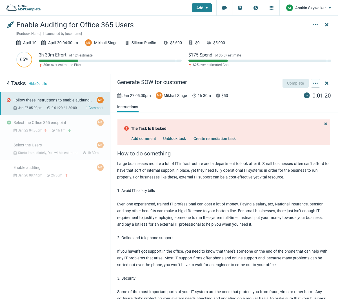The height and width of the screenshot is (299, 338).
Task: Open the 1 Comment link
Action: click(95, 108)
